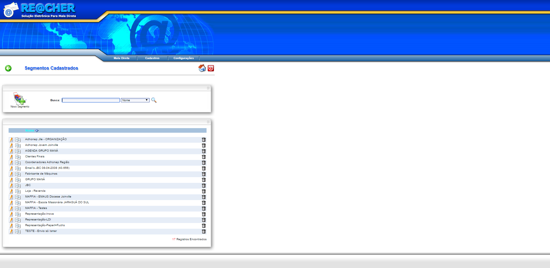Delete TESTE - Envio só Ismar segment
The width and height of the screenshot is (550, 268).
coord(204,231)
